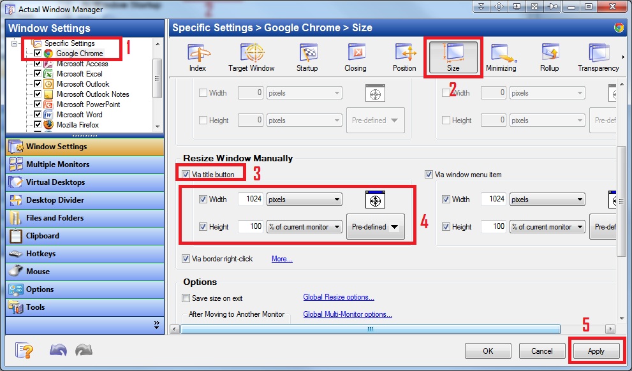Open the pixels unit dropdown under Via window menu item

(x=547, y=200)
